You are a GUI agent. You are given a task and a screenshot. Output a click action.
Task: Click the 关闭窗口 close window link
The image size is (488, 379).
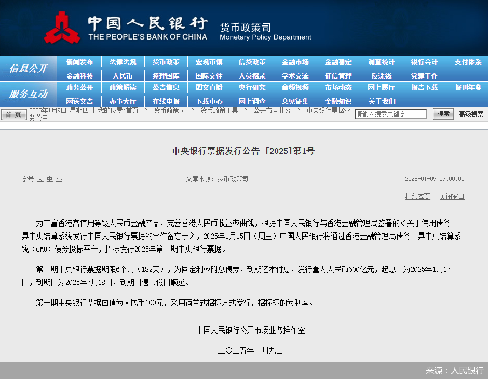click(x=452, y=197)
